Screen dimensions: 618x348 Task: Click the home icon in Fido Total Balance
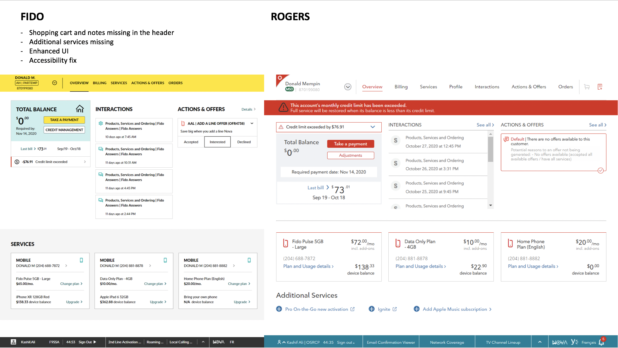[80, 109]
